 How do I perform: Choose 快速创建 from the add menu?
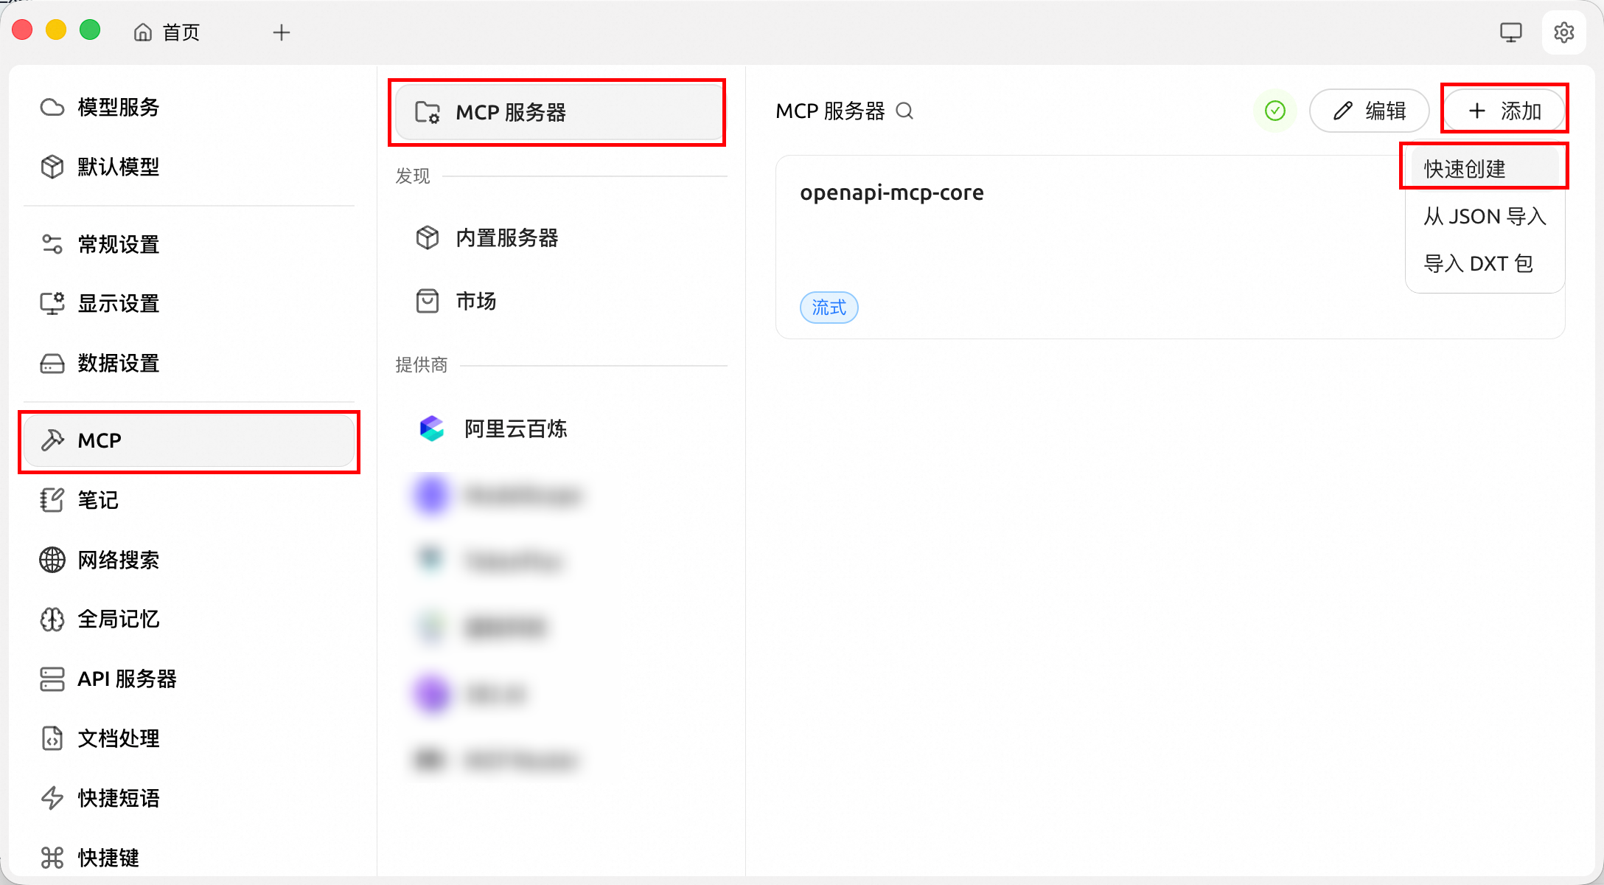[1465, 169]
